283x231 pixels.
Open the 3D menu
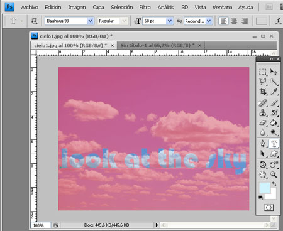(x=184, y=8)
